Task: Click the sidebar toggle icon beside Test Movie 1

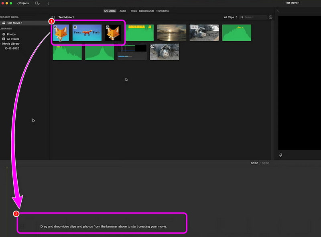Action: point(53,17)
